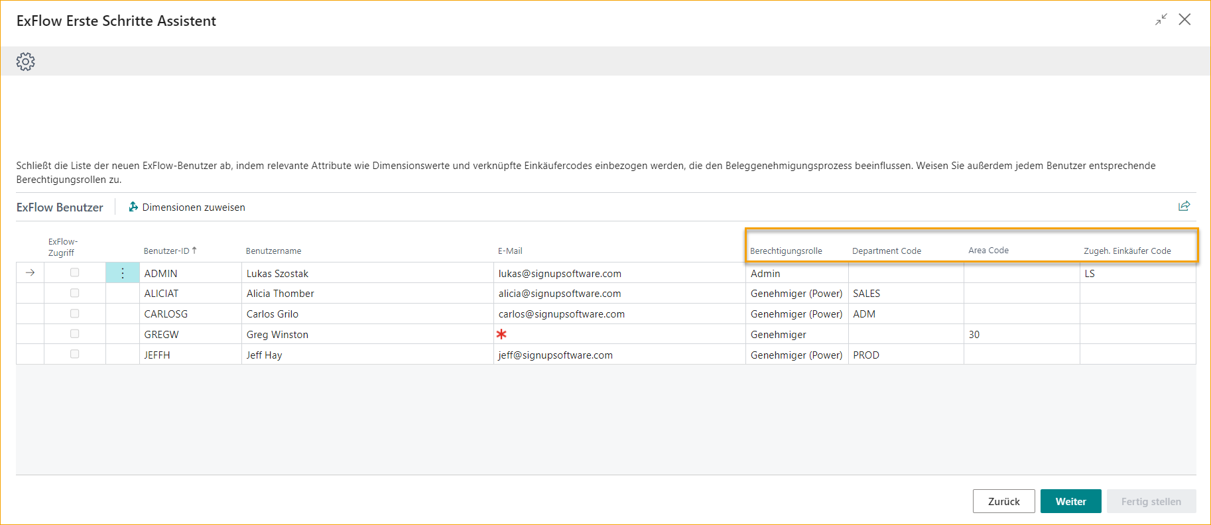Viewport: 1211px width, 525px height.
Task: Toggle ExFlow-Zugriff checkbox for GREGW
Action: [74, 334]
